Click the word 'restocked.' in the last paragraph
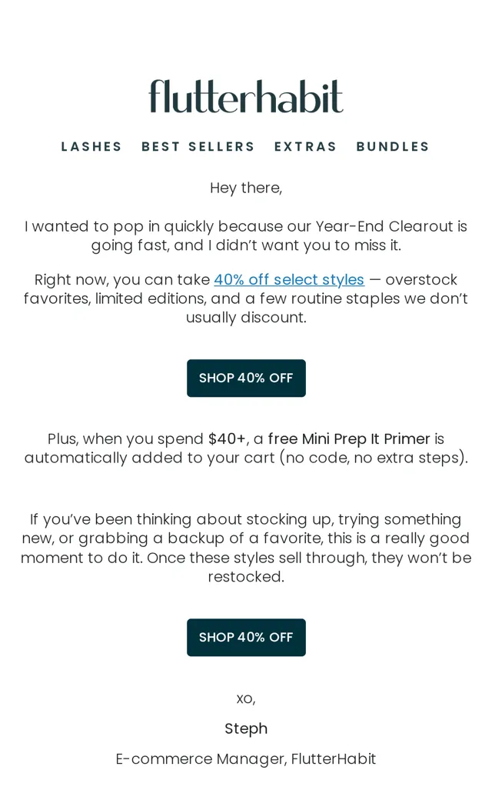 pos(246,576)
